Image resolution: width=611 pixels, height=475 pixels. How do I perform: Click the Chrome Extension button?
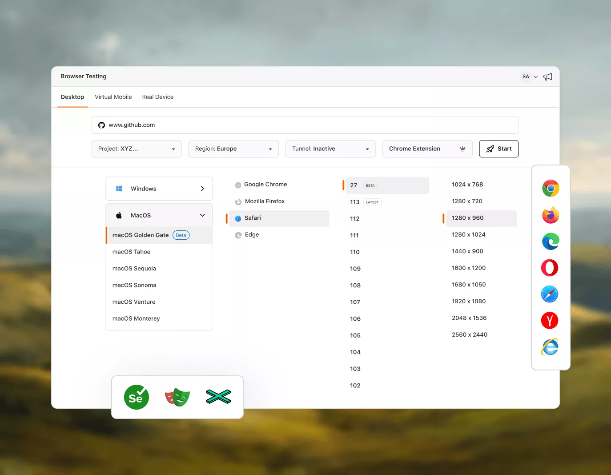[x=427, y=149]
